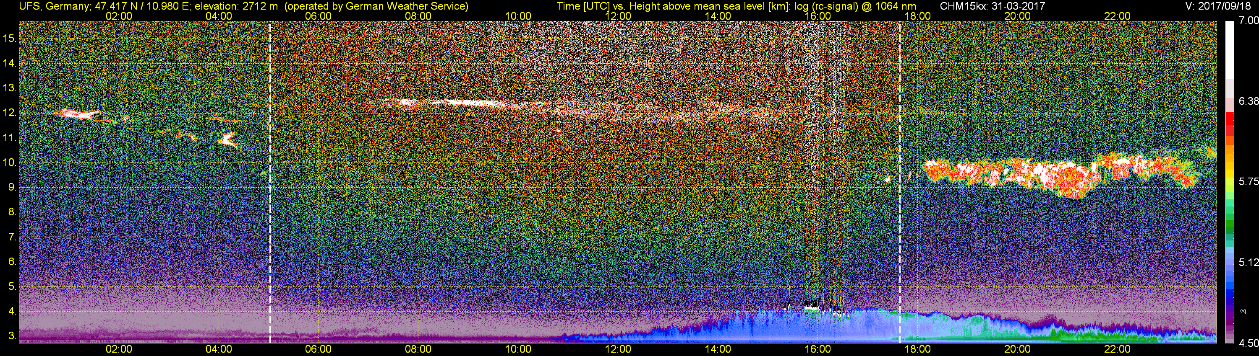
Task: Click "04:00" on the bottom time axis
Action: [x=219, y=349]
